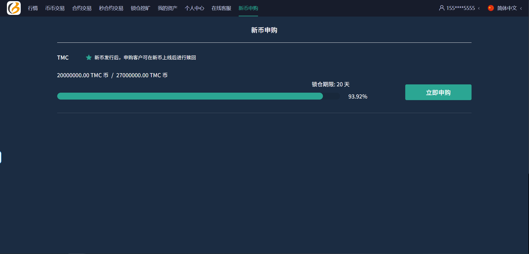Open the 简体中文 language selector
Viewport: 529px width, 254px height.
(507, 8)
